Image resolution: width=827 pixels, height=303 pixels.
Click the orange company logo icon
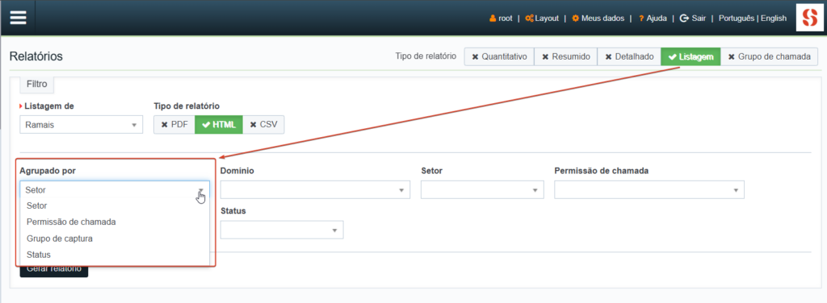click(809, 18)
